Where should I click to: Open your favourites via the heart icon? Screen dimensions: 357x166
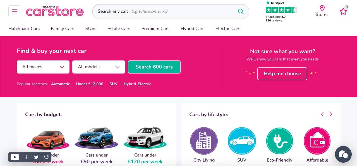pos(343,11)
